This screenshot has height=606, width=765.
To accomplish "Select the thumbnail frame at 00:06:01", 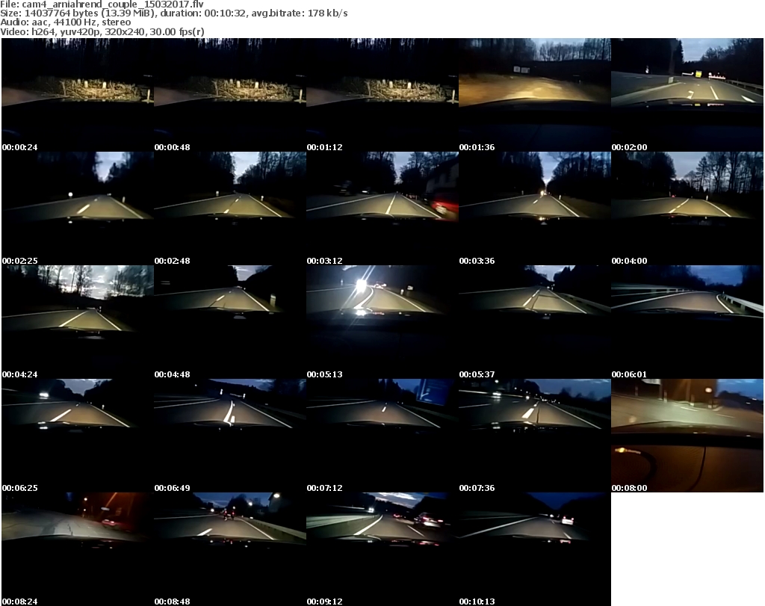I will tap(687, 323).
